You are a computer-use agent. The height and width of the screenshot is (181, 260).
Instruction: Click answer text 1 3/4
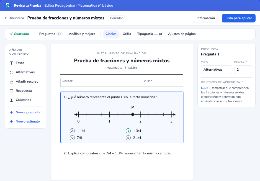(x=137, y=131)
